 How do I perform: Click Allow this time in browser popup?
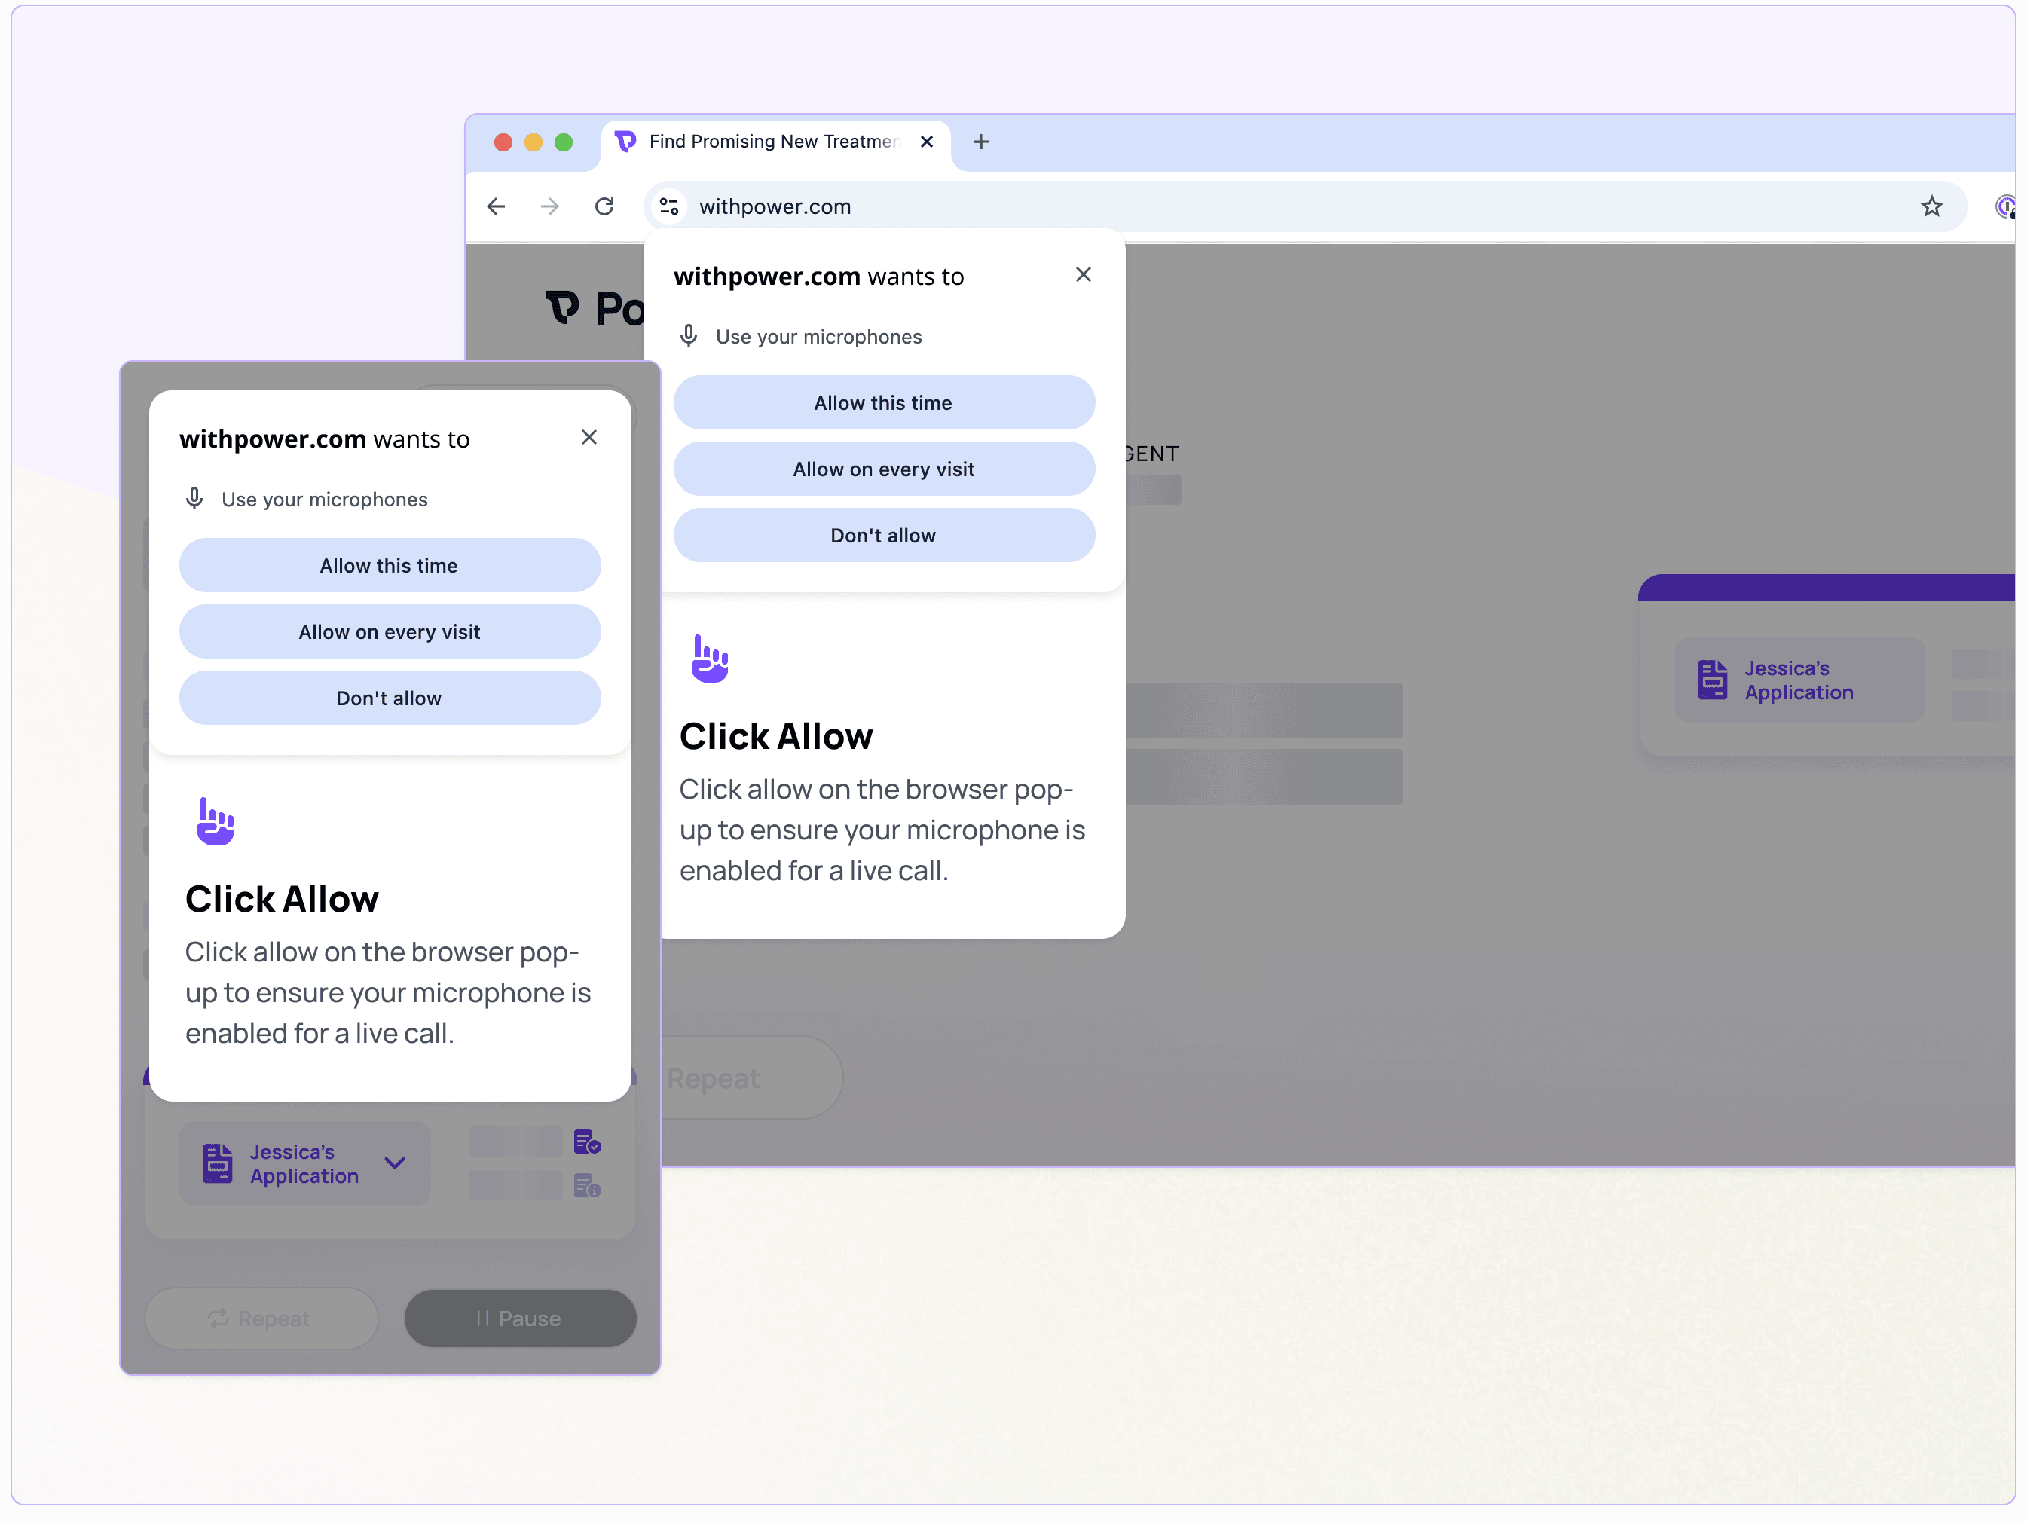click(x=883, y=403)
